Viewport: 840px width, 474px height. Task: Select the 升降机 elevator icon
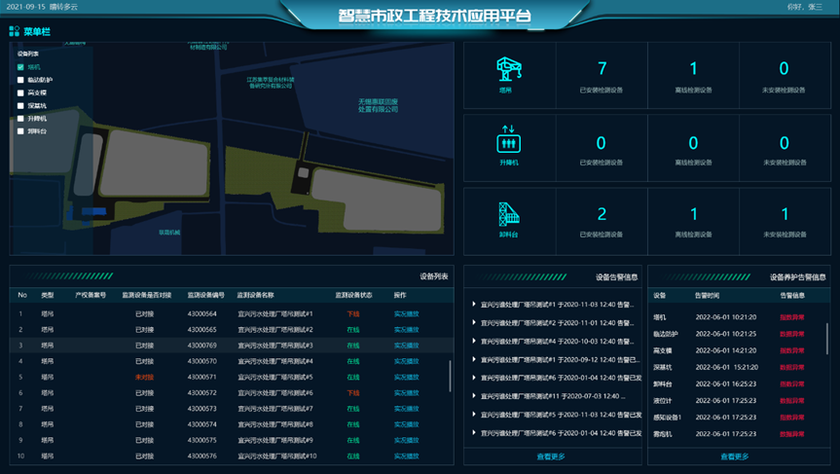509,140
